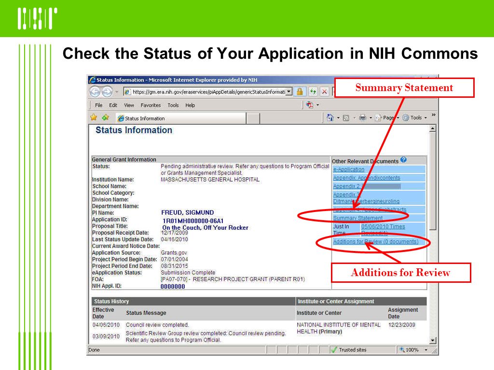Expand the Print dropdown arrow

[x=370, y=118]
